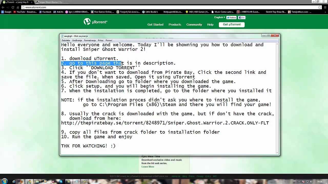Click Twitter Follow button
328x184 pixels.
pos(232,17)
